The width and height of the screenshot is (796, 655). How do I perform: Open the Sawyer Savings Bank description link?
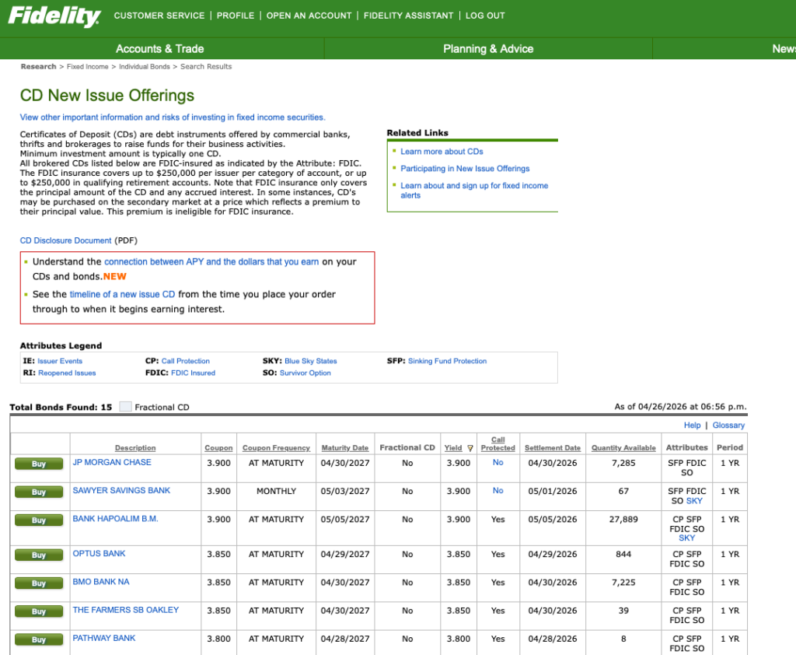click(x=121, y=491)
